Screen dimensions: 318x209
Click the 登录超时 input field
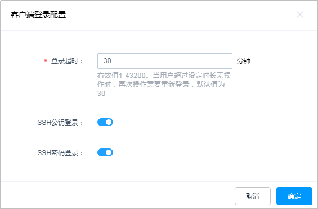(165, 61)
